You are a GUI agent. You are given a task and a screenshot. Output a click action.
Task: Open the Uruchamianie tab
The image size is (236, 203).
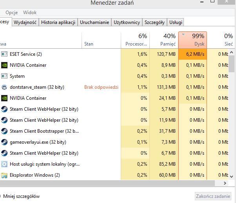(94, 22)
